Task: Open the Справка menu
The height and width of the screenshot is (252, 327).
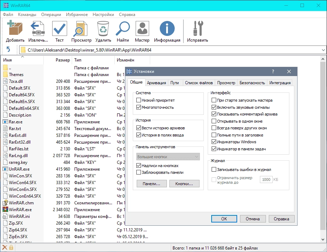Action: coord(127,15)
